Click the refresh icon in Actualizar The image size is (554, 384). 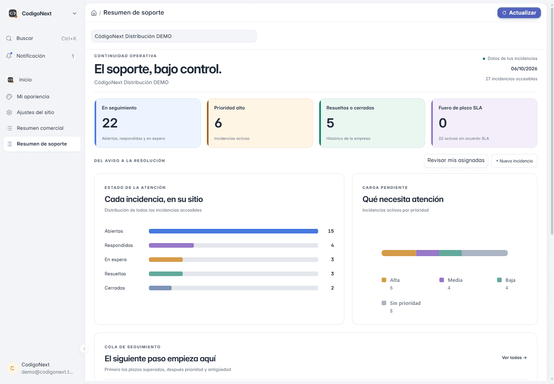tap(504, 13)
